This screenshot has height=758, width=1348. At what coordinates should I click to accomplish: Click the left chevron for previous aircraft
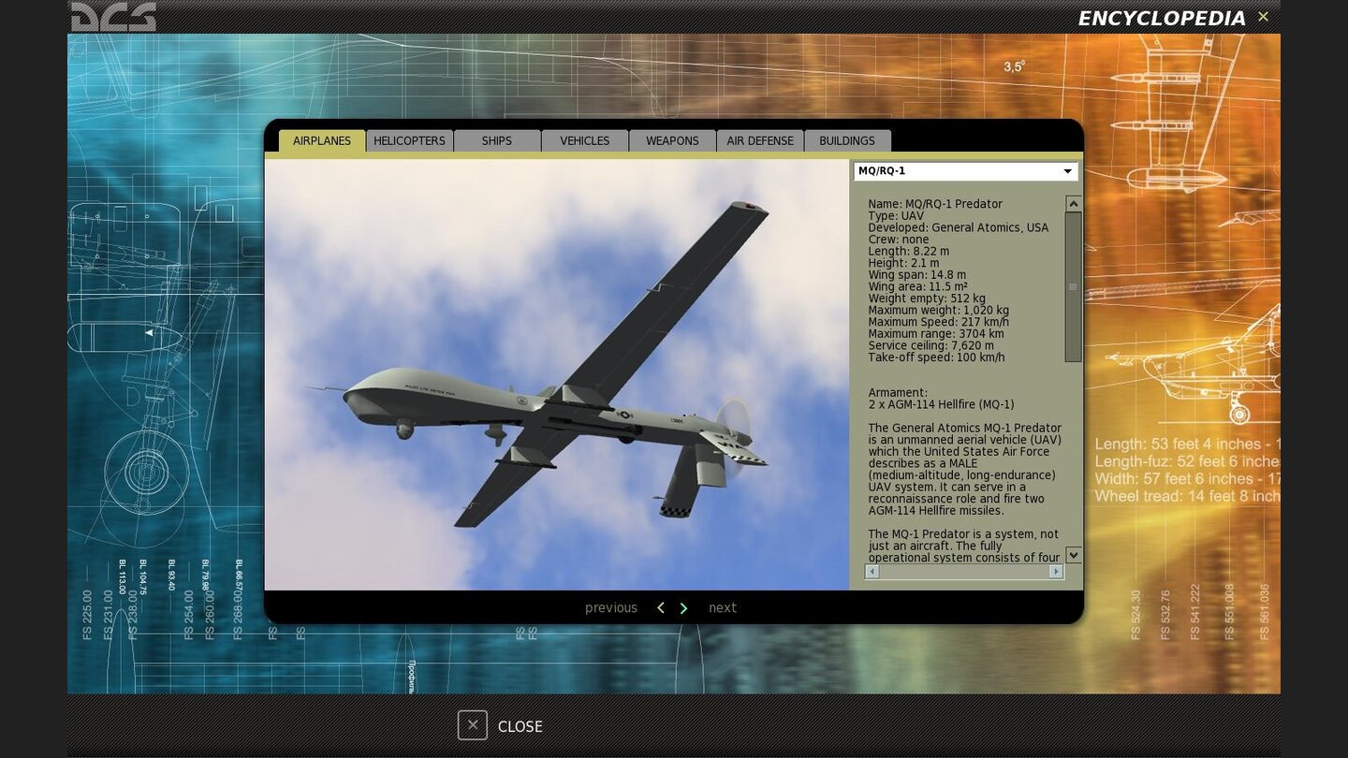(661, 608)
